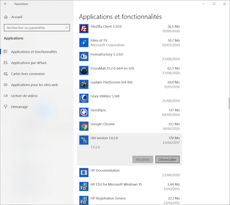
Task: Click the Glary Utilities moon icon
Action: click(84, 98)
